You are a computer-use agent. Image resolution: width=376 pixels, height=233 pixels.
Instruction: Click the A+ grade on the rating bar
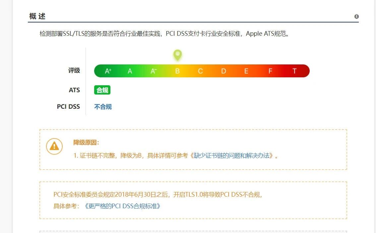pos(108,71)
